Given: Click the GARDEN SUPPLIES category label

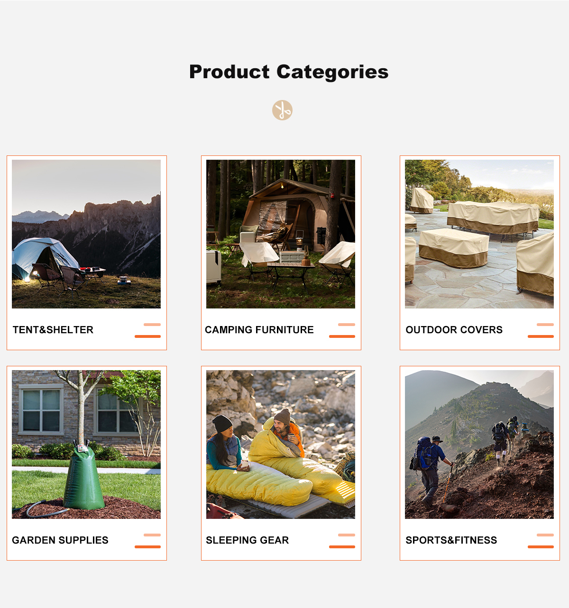Looking at the screenshot, I should [60, 540].
